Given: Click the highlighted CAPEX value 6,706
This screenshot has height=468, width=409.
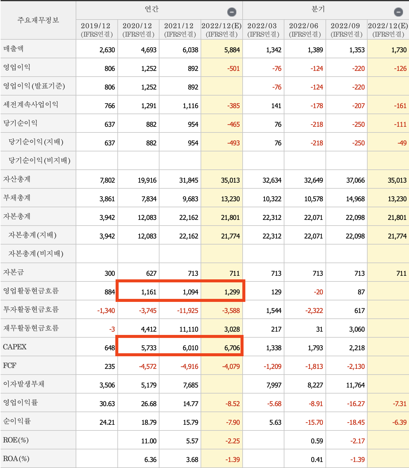Looking at the screenshot, I should (233, 347).
